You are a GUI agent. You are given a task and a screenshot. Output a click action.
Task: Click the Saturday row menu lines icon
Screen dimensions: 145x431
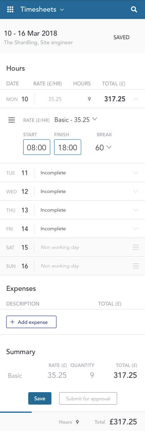click(x=136, y=247)
